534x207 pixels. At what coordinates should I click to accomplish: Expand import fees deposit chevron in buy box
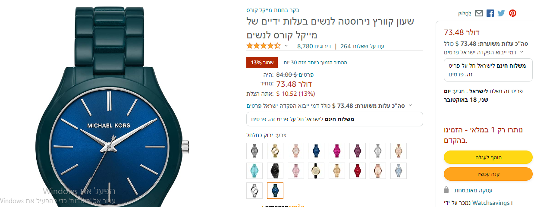[x=521, y=52]
